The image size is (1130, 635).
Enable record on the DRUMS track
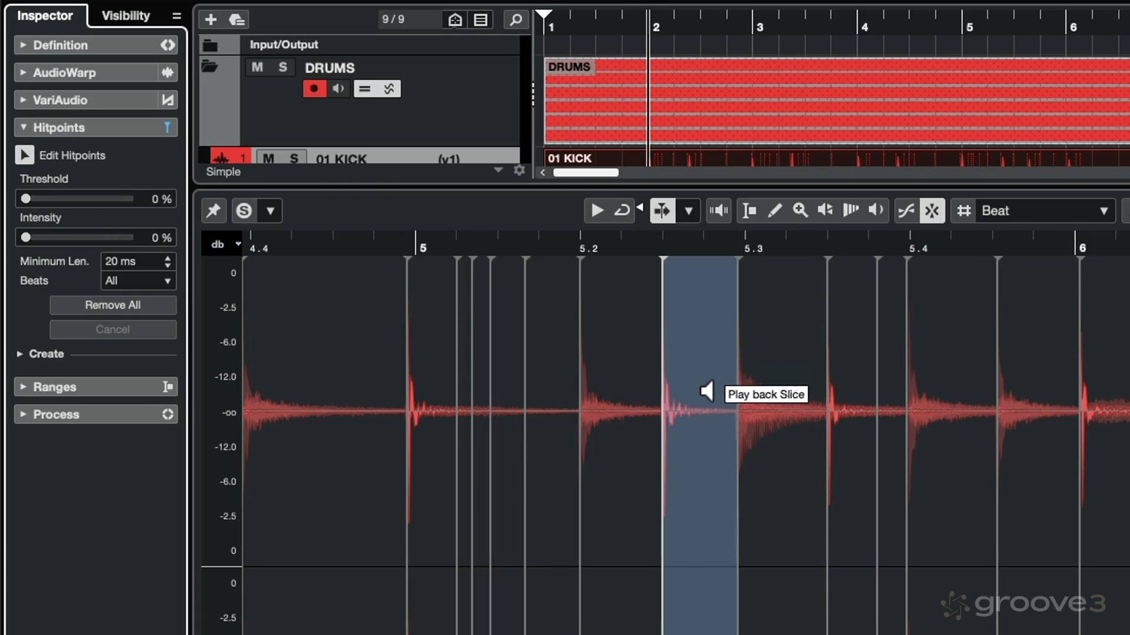(x=314, y=89)
